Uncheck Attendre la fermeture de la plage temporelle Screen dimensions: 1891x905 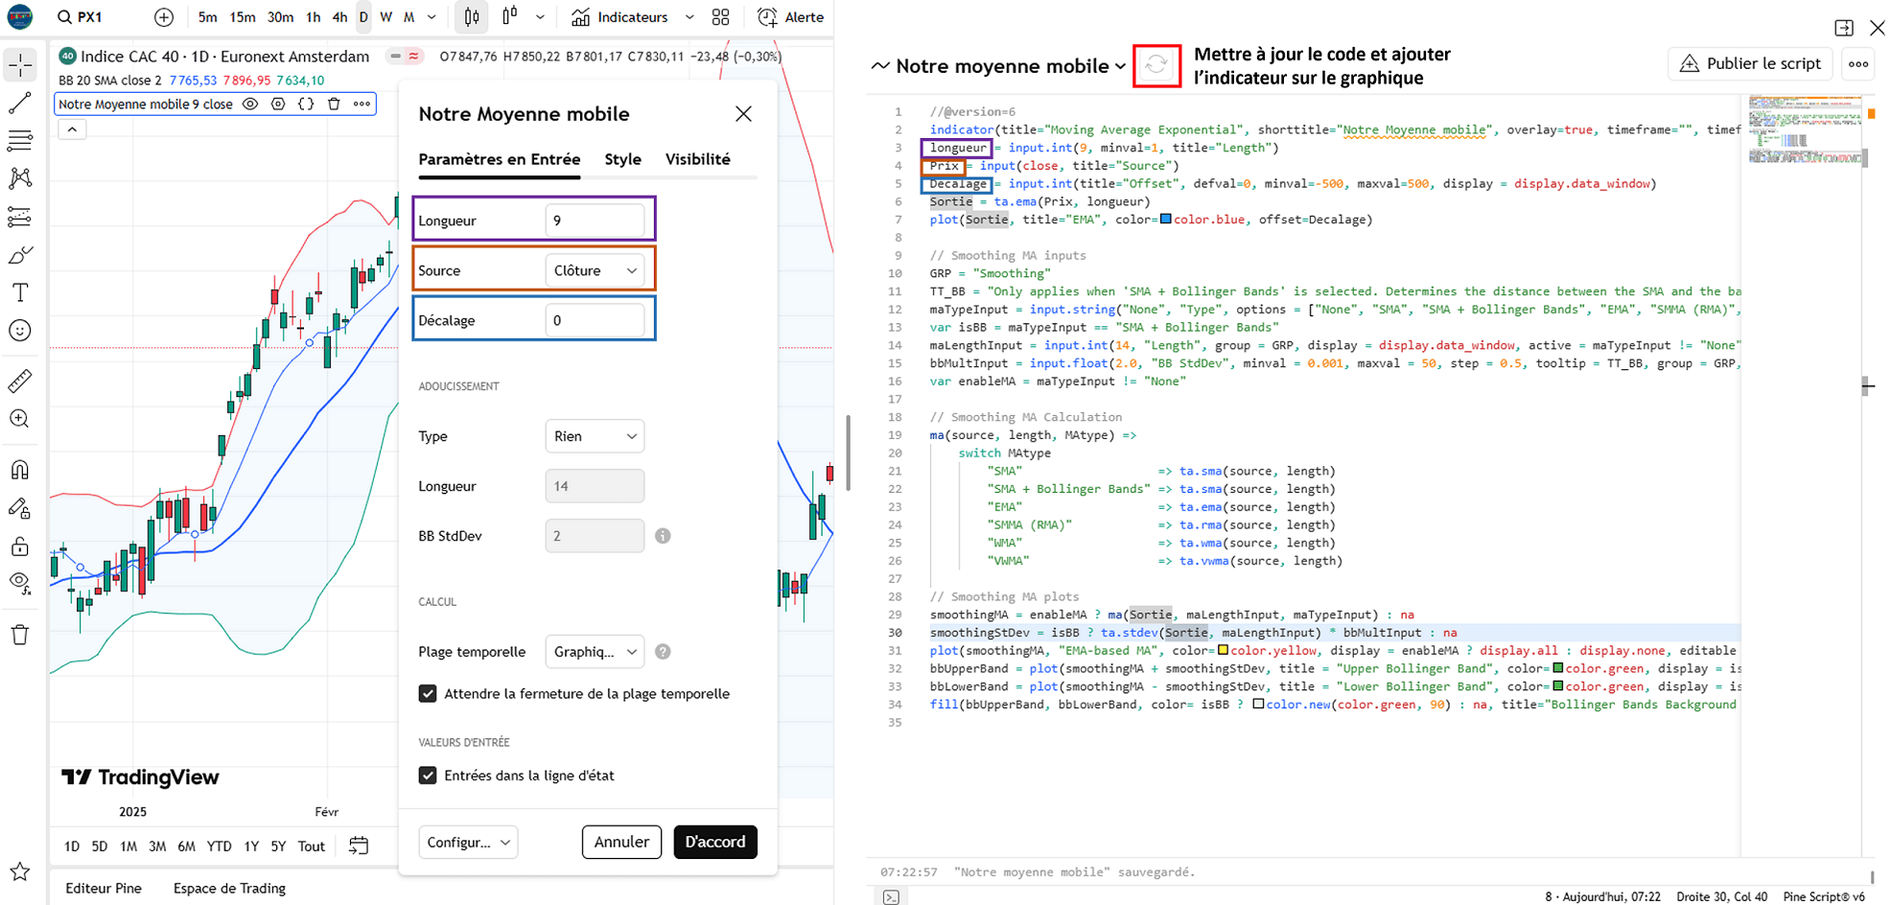pyautogui.click(x=428, y=694)
